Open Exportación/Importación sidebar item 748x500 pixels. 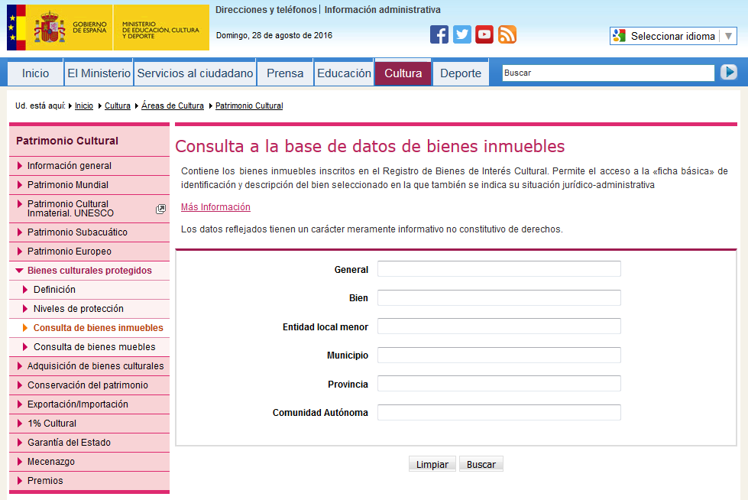pyautogui.click(x=89, y=404)
